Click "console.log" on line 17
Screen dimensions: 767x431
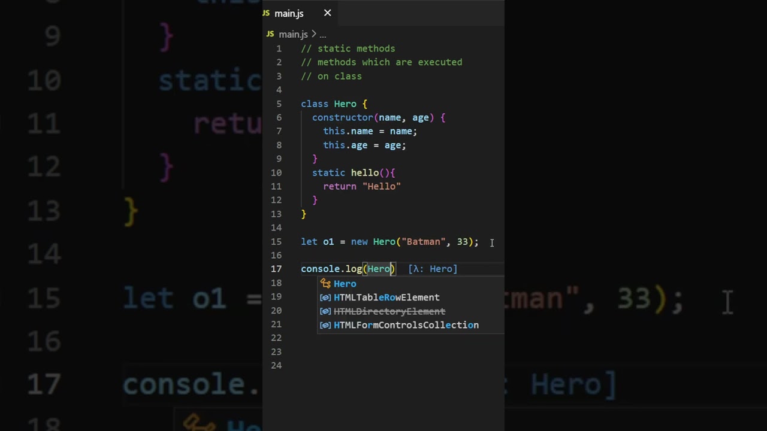point(331,269)
